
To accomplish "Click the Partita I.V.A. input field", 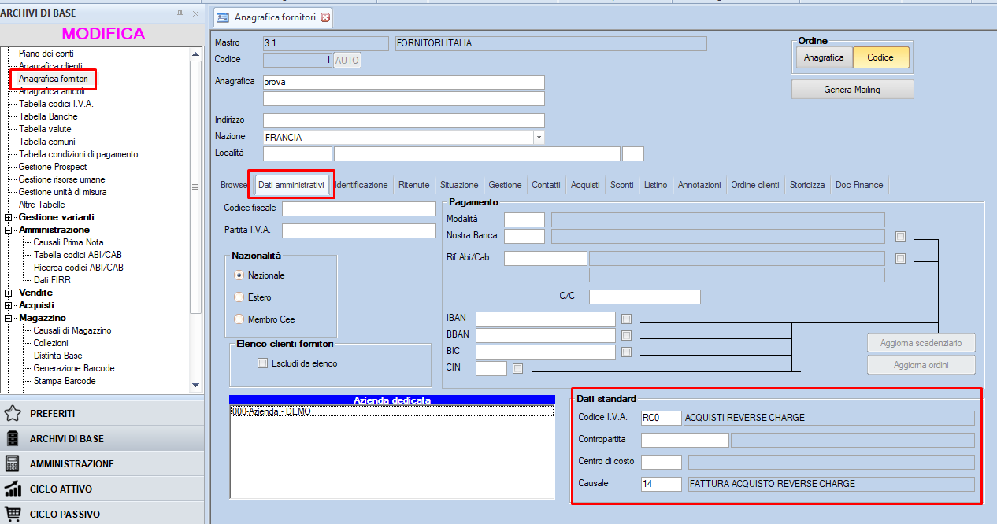I will 358,231.
